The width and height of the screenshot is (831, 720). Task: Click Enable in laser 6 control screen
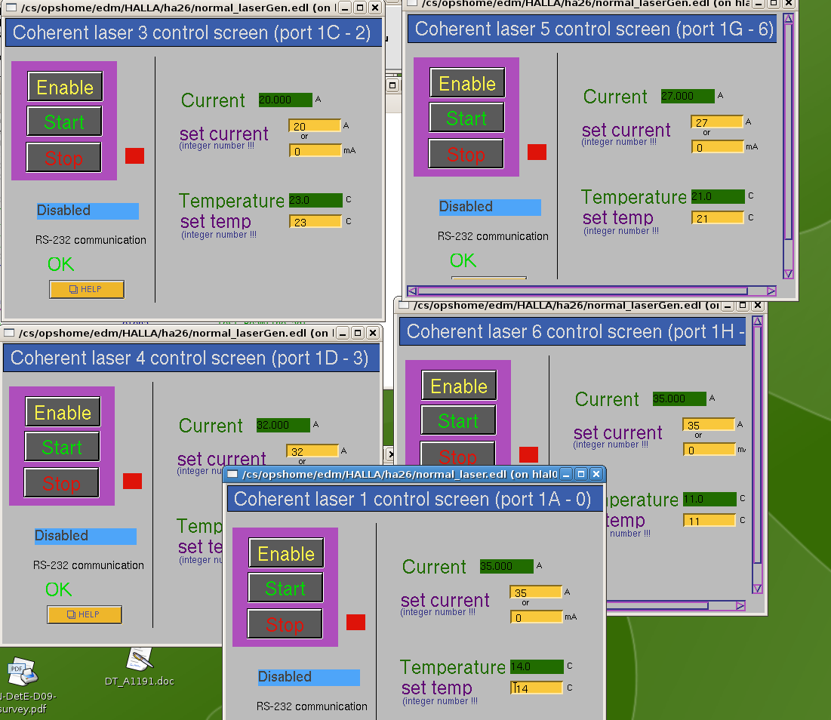click(459, 386)
